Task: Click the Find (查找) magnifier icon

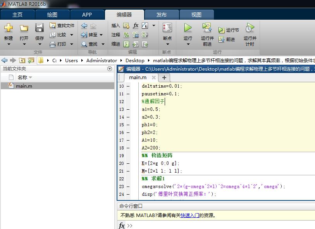Action: click(x=84, y=44)
